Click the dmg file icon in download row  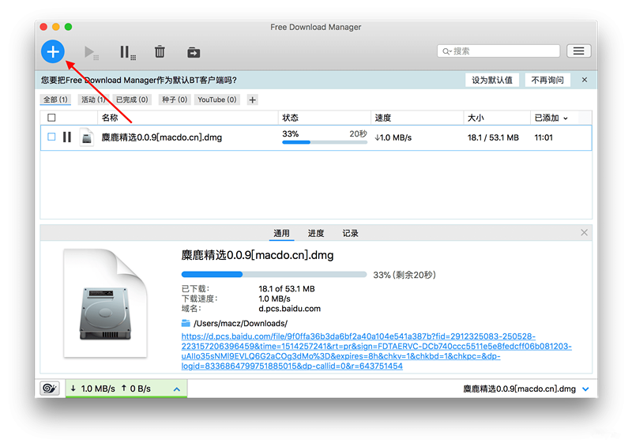[87, 137]
